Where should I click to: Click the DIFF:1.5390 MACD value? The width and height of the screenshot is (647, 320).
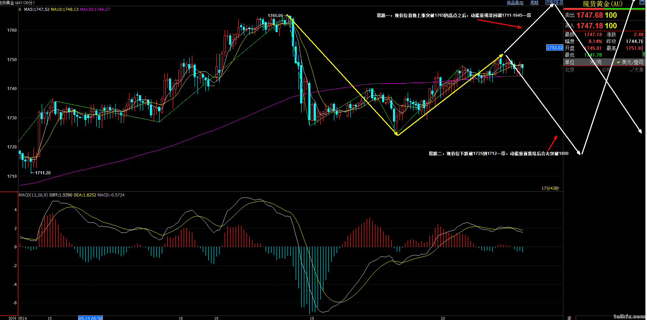[x=61, y=195]
